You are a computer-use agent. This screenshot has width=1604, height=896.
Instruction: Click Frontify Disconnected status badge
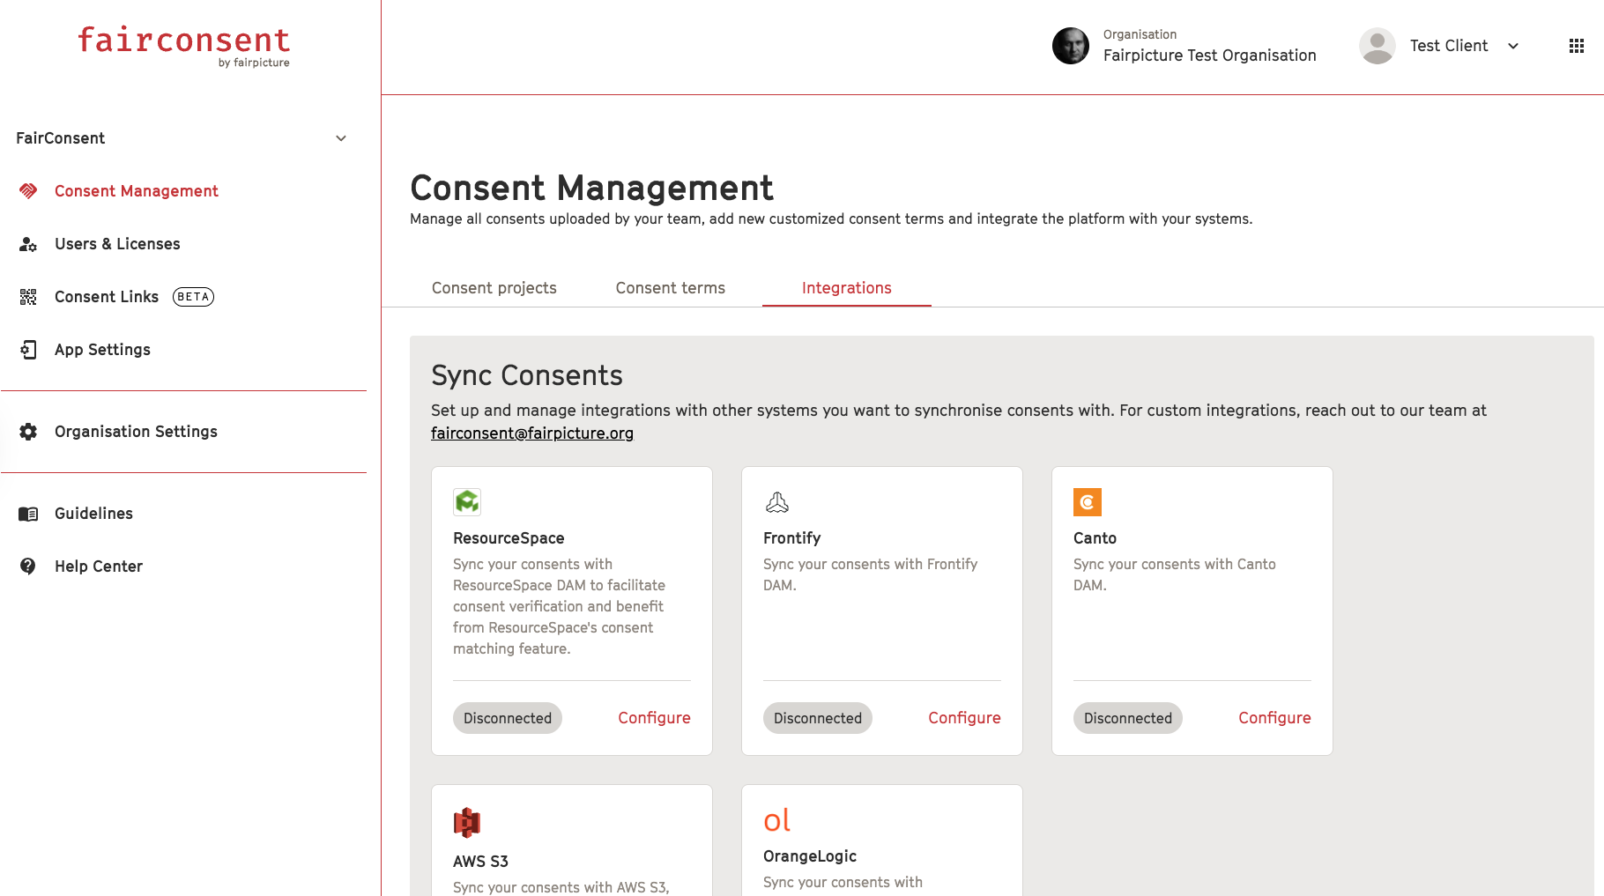(x=818, y=718)
